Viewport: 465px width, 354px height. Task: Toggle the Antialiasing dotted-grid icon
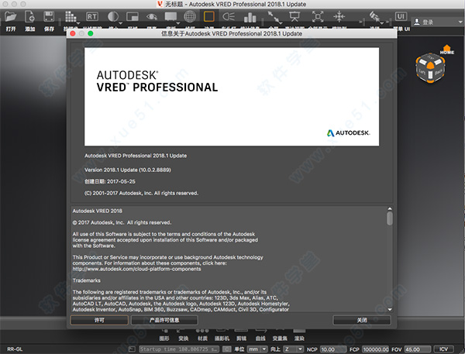coord(71,16)
